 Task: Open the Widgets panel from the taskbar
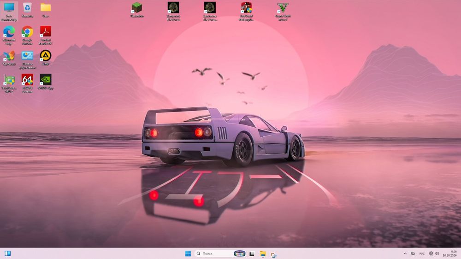tap(8, 253)
